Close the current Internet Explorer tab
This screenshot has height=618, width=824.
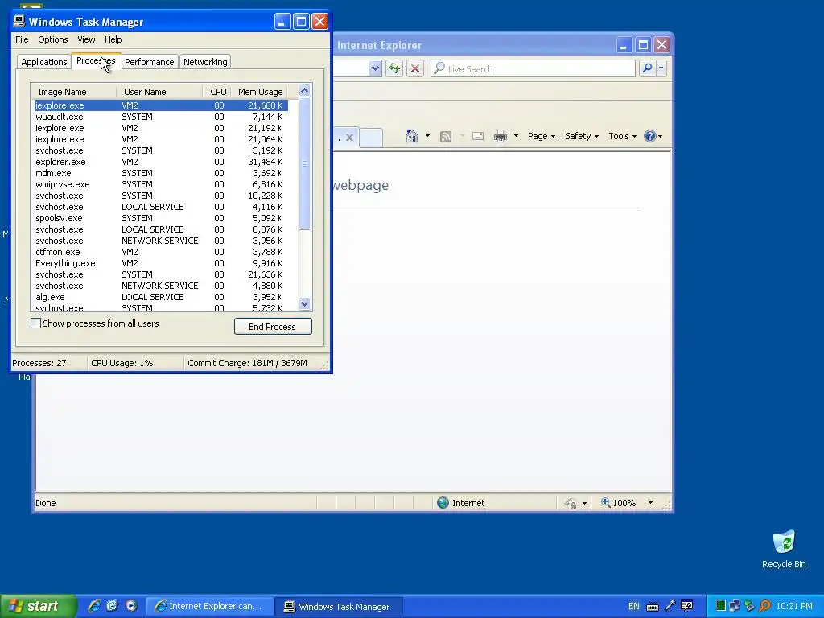[349, 138]
